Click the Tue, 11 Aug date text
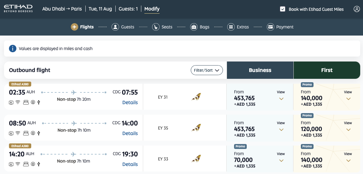The width and height of the screenshot is (363, 174). (x=100, y=9)
